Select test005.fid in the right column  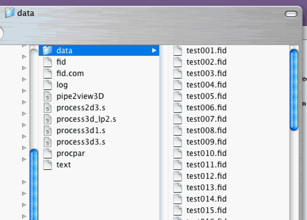coord(206,96)
